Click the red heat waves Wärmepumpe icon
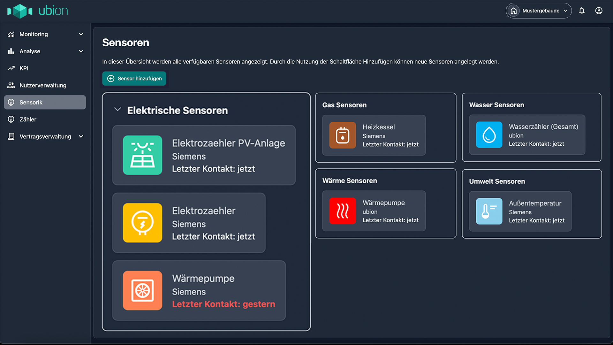This screenshot has width=613, height=345. pos(343,211)
